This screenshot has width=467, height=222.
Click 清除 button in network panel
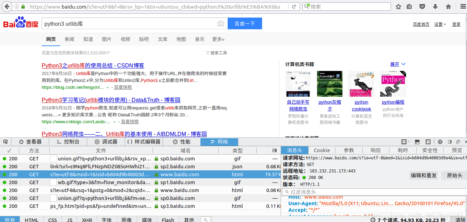point(460,220)
